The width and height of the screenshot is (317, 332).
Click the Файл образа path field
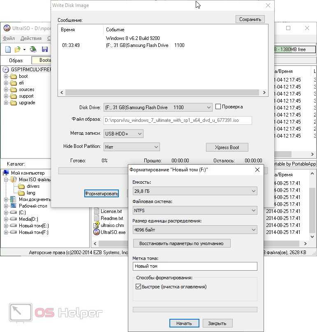point(178,120)
